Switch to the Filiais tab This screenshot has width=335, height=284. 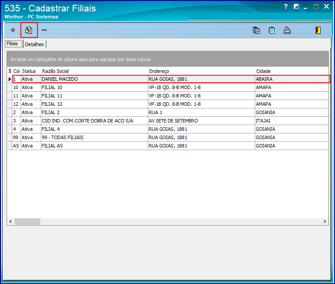point(14,43)
